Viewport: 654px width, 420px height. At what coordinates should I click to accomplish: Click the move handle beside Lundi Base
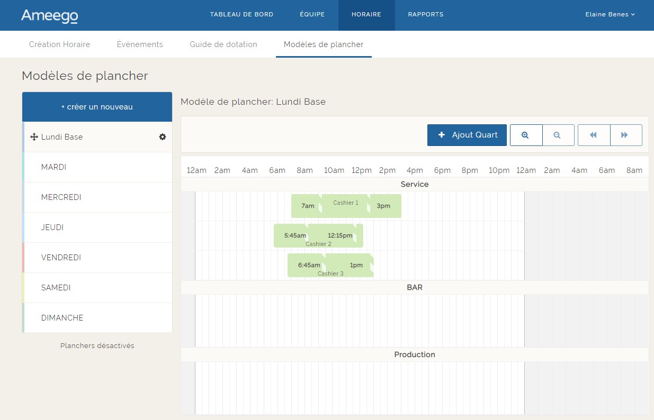tap(34, 137)
